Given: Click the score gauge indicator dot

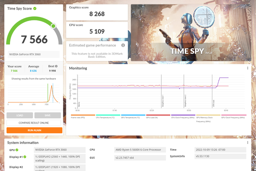Looking at the screenshot, I should point(53,26).
